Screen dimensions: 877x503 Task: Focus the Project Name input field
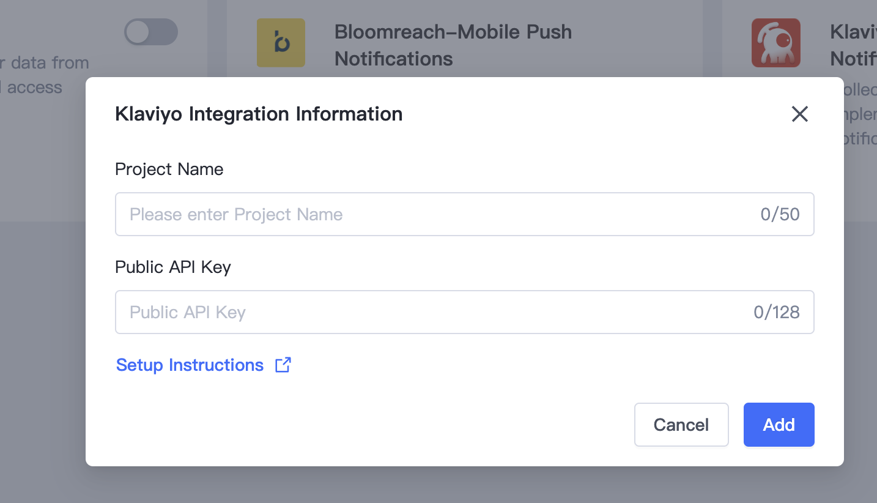[465, 214]
